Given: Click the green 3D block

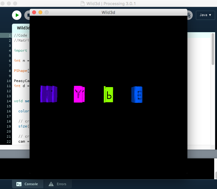Looking at the screenshot, I should point(108,94).
